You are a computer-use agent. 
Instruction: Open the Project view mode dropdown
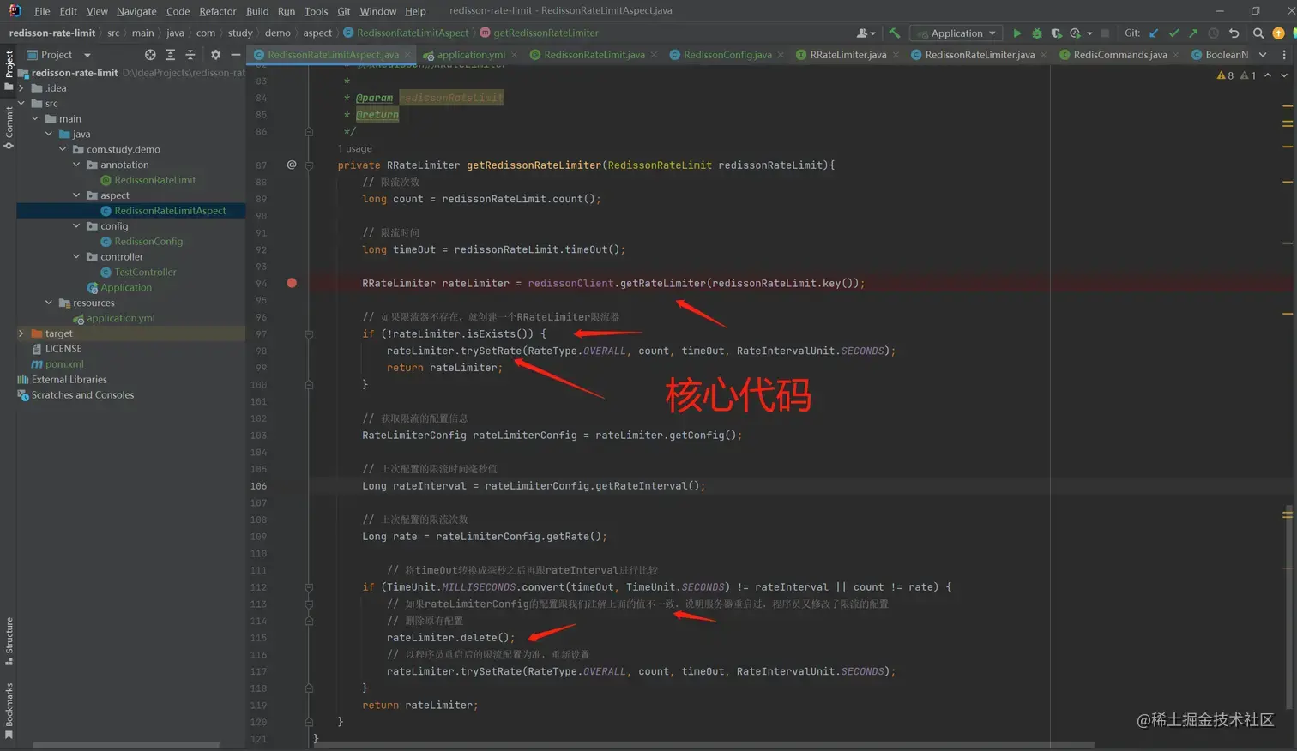point(59,55)
